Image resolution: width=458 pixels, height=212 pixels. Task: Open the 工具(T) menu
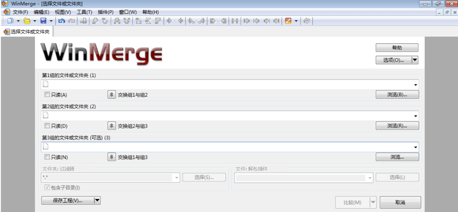tap(84, 12)
